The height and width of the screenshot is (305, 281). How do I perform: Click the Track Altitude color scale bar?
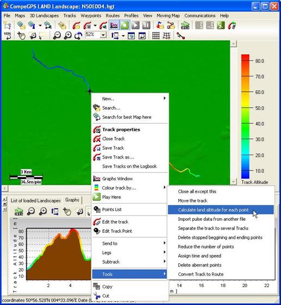pos(245,116)
